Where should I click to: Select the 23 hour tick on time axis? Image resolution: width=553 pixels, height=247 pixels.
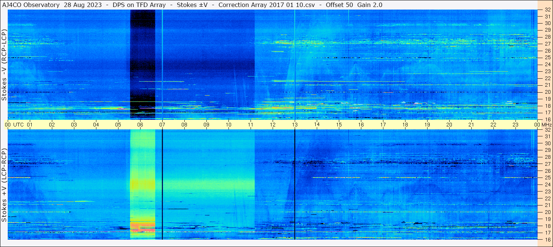pyautogui.click(x=515, y=125)
